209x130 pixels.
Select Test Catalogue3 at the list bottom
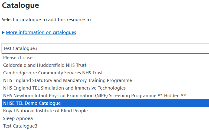tap(105, 126)
